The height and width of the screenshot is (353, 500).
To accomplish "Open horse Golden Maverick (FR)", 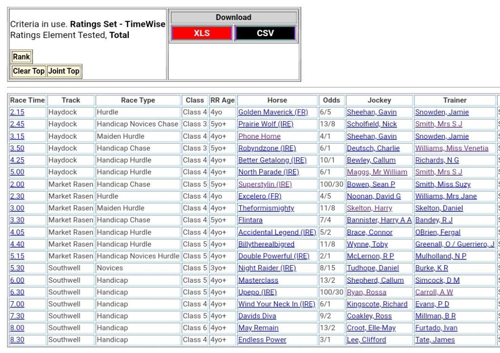I will [x=273, y=112].
